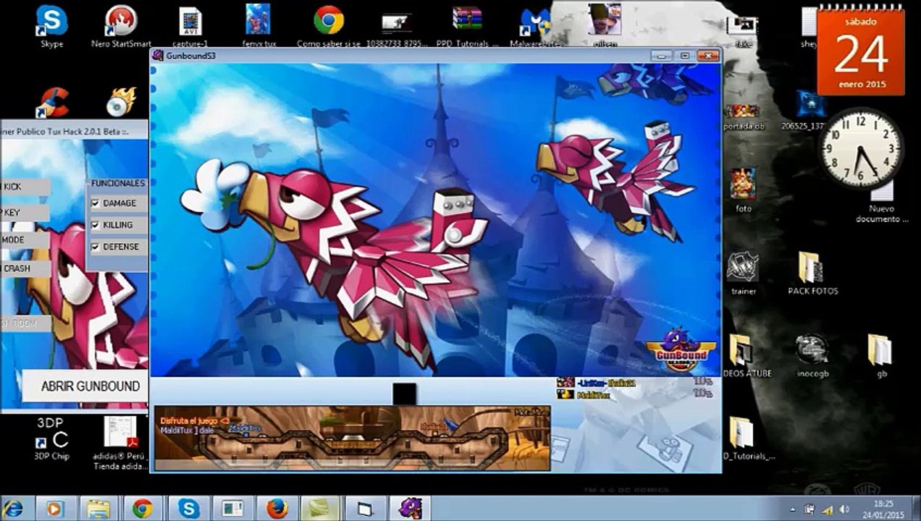
Task: Open the 'gb' folder on desktop
Action: click(x=881, y=355)
